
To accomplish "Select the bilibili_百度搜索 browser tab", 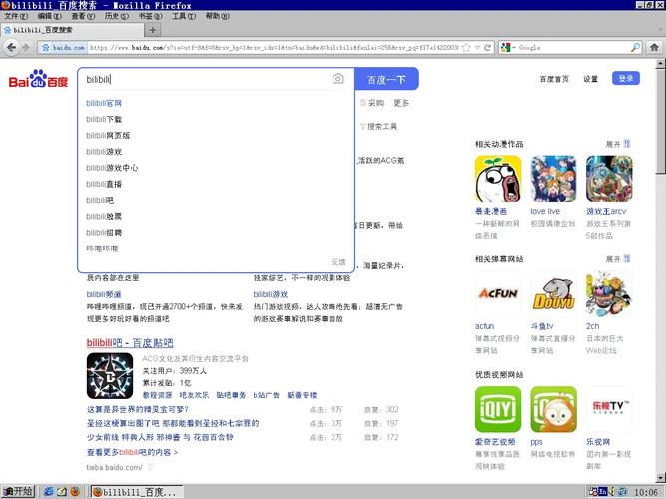I will 72,30.
